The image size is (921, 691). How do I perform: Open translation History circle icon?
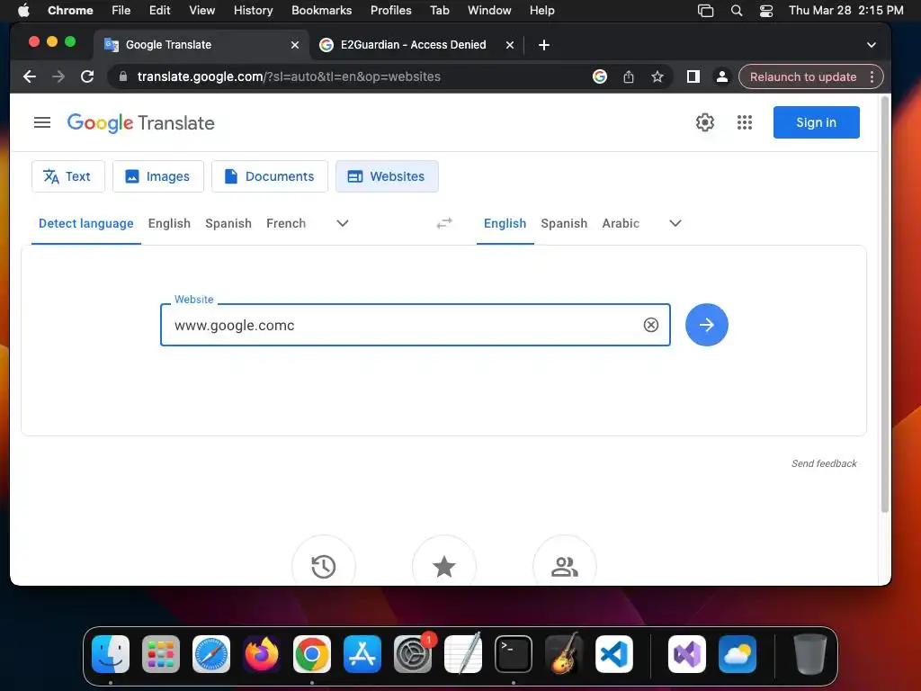point(324,566)
